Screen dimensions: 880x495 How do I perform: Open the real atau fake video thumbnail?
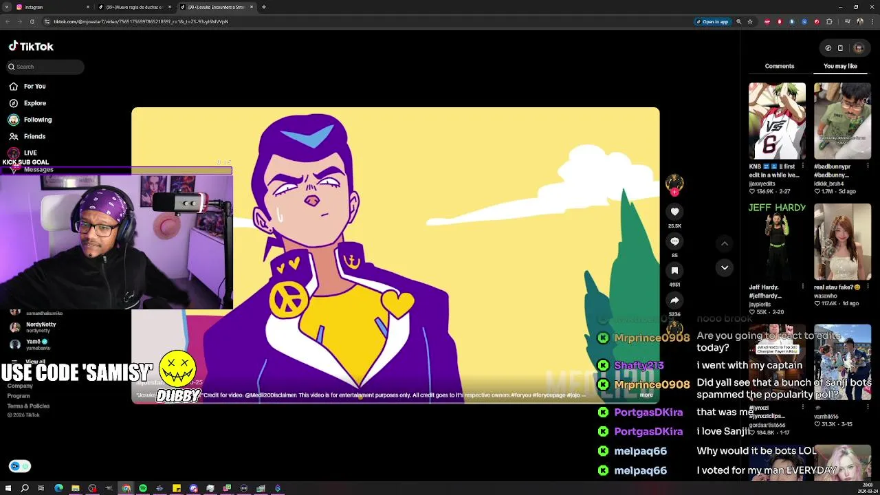[842, 242]
